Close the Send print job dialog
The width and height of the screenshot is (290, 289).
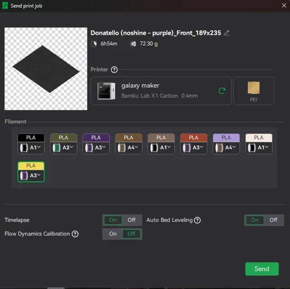284,5
